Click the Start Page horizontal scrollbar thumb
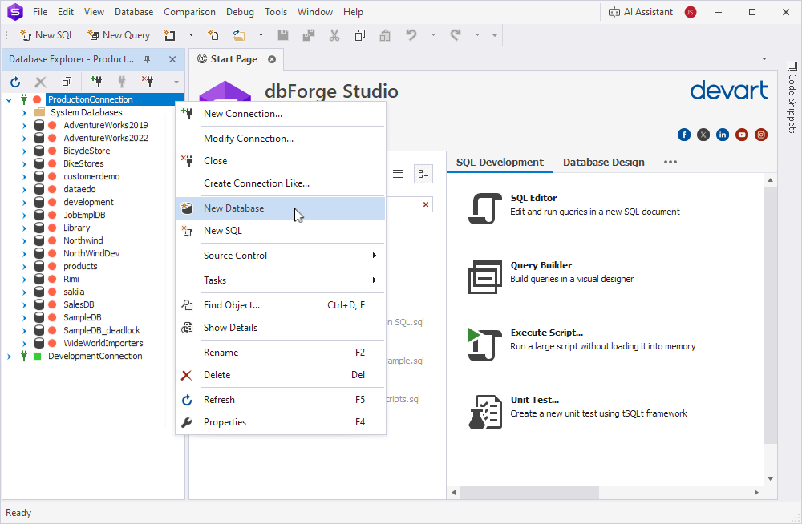 pos(529,492)
